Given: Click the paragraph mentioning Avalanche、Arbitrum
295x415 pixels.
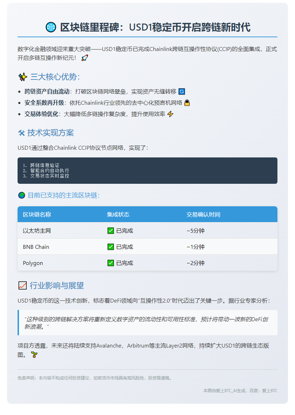Looking at the screenshot, I should 143,350.
